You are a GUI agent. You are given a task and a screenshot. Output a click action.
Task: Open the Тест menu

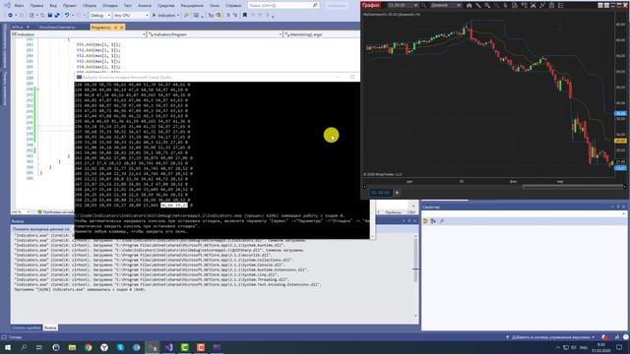point(128,6)
